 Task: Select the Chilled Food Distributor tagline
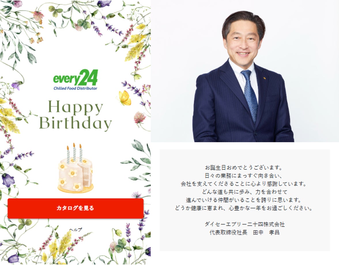coord(75,88)
